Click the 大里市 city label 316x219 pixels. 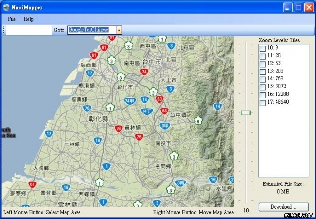(169, 80)
